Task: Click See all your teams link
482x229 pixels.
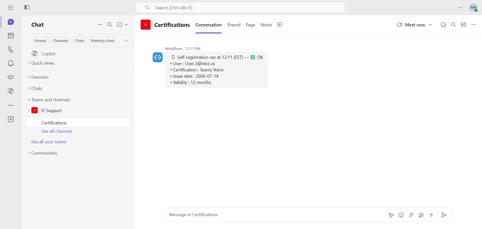Action: (x=49, y=142)
